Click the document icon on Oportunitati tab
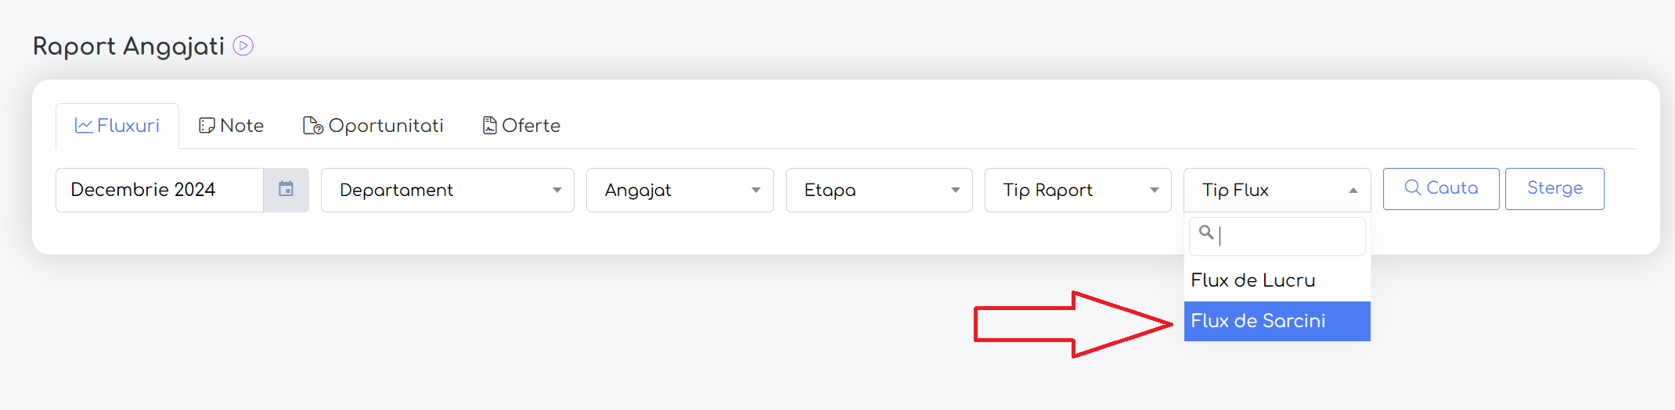This screenshot has width=1675, height=410. point(313,126)
